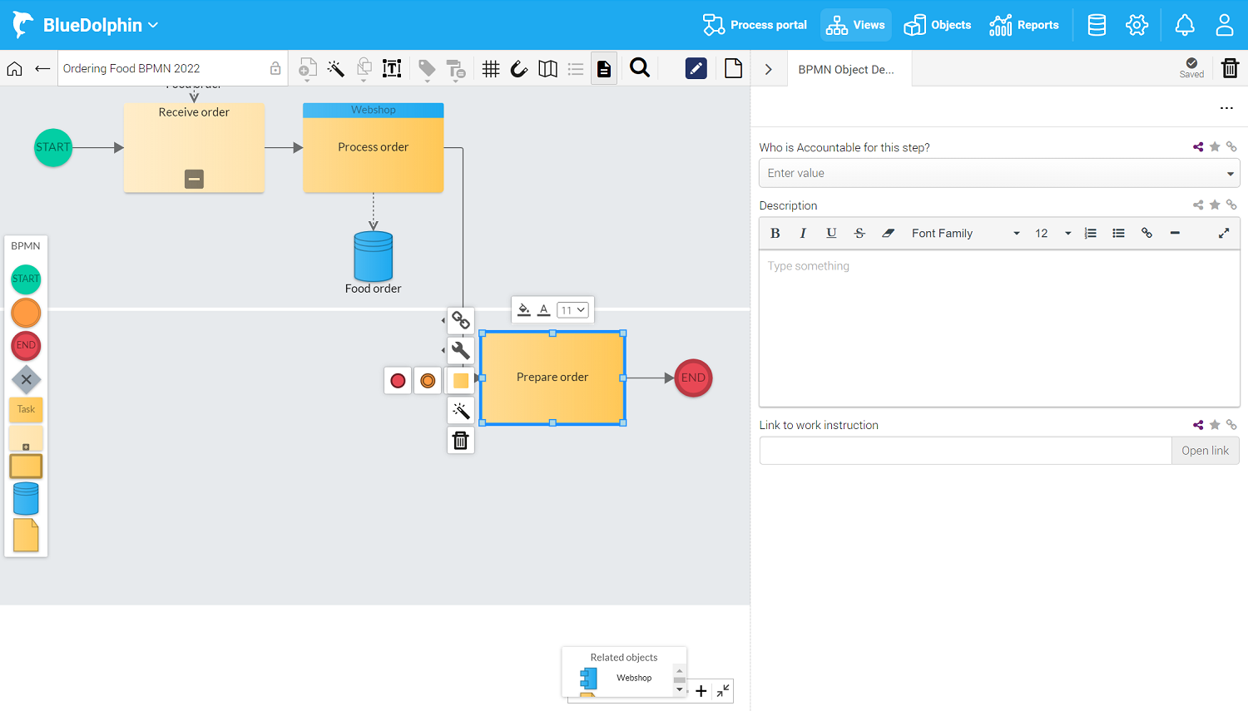Collapse the Receive order subprocess minus
This screenshot has width=1248, height=711.
click(194, 179)
